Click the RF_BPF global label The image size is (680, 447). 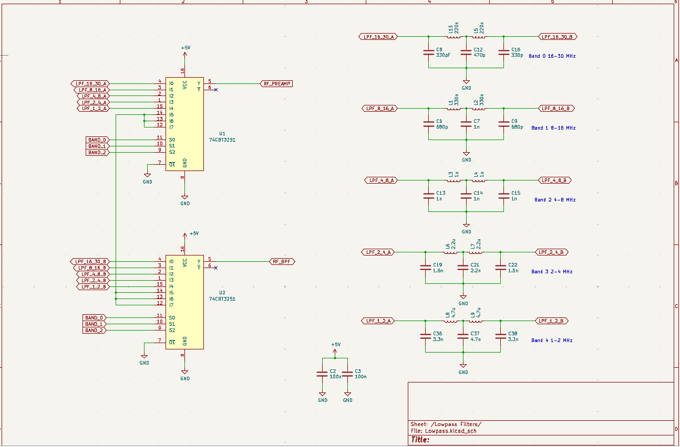coord(283,261)
